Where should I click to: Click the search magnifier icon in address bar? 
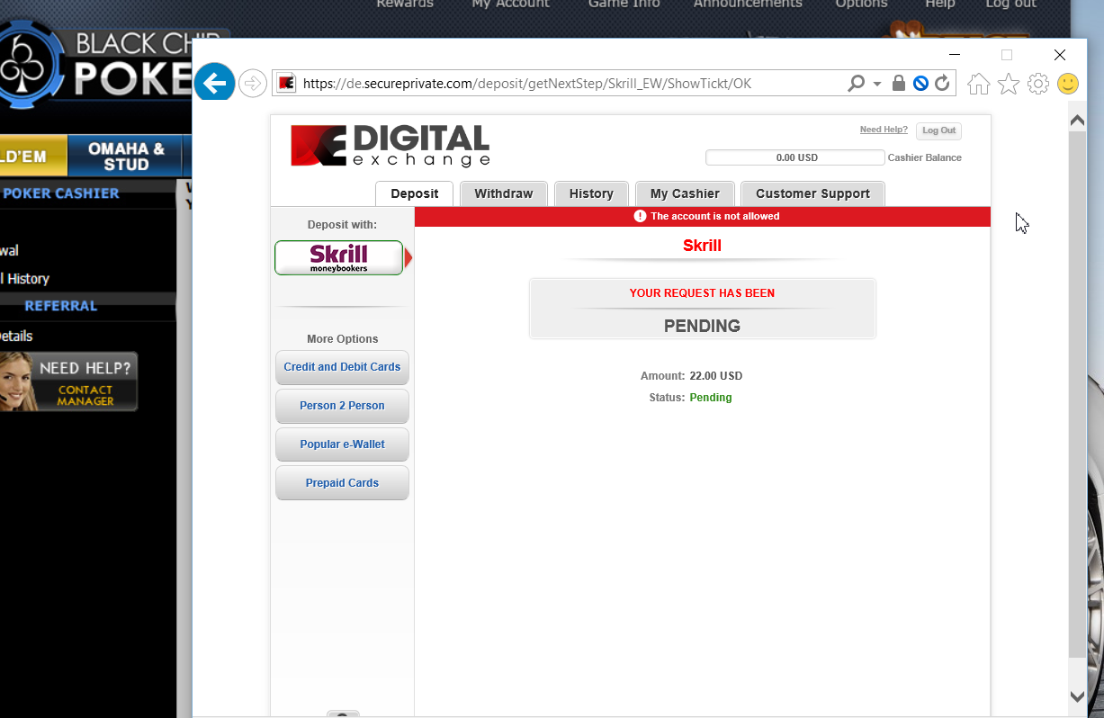pyautogui.click(x=857, y=84)
